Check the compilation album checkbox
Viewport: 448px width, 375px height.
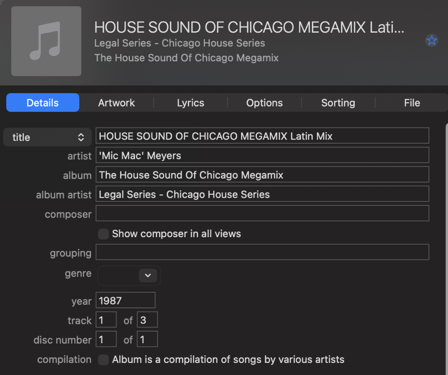103,360
